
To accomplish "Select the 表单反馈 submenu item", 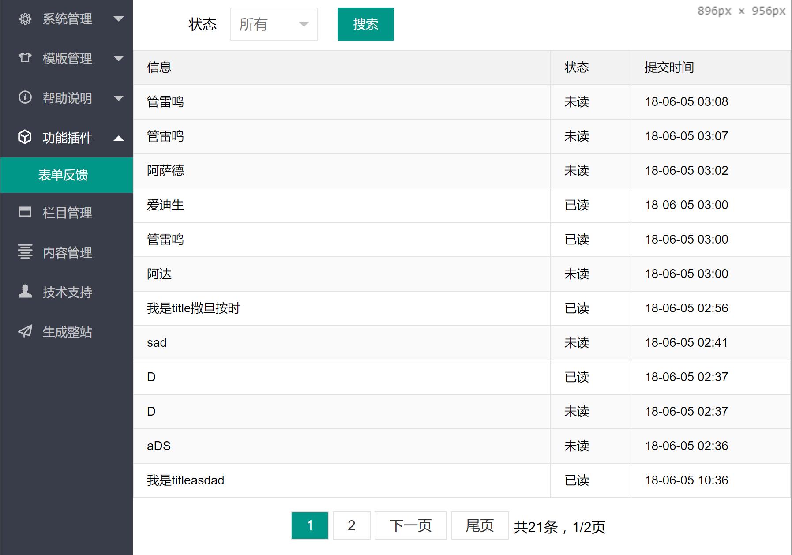I will tap(67, 175).
